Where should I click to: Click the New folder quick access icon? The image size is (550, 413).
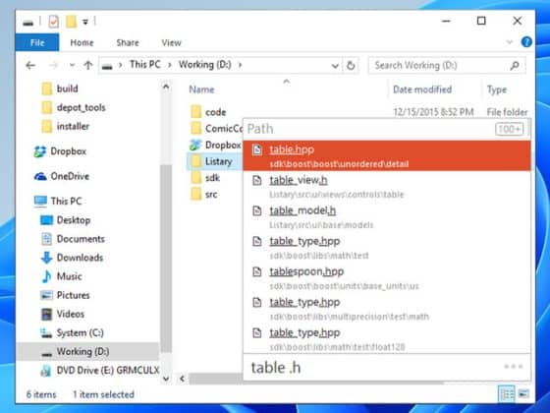pyautogui.click(x=71, y=22)
